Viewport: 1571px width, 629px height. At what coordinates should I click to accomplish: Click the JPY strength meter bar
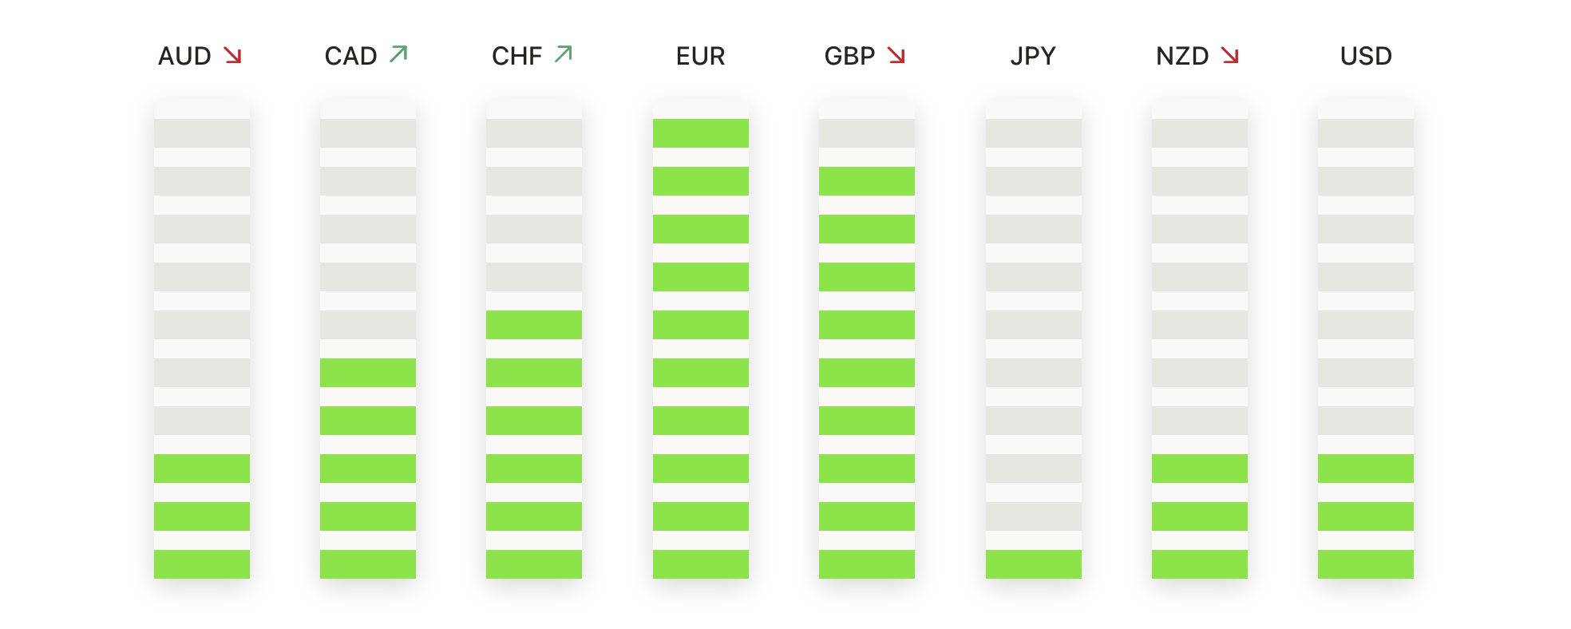pos(1033,340)
